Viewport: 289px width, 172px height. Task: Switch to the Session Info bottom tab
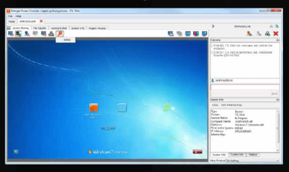coord(219,155)
